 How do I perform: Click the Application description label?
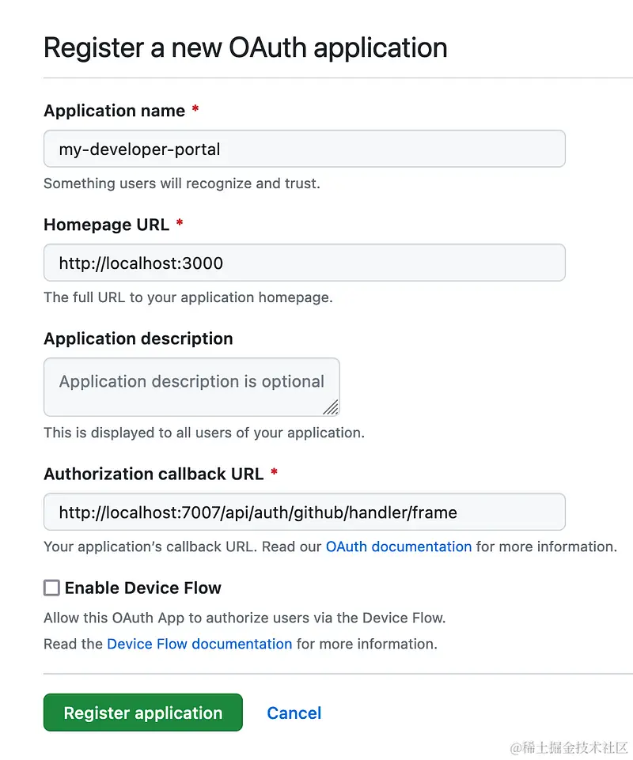(138, 338)
